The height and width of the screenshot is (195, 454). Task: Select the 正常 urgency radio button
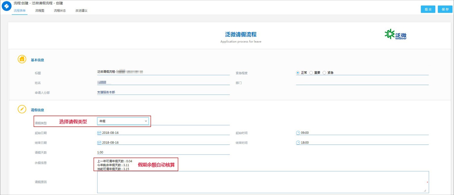(298, 73)
